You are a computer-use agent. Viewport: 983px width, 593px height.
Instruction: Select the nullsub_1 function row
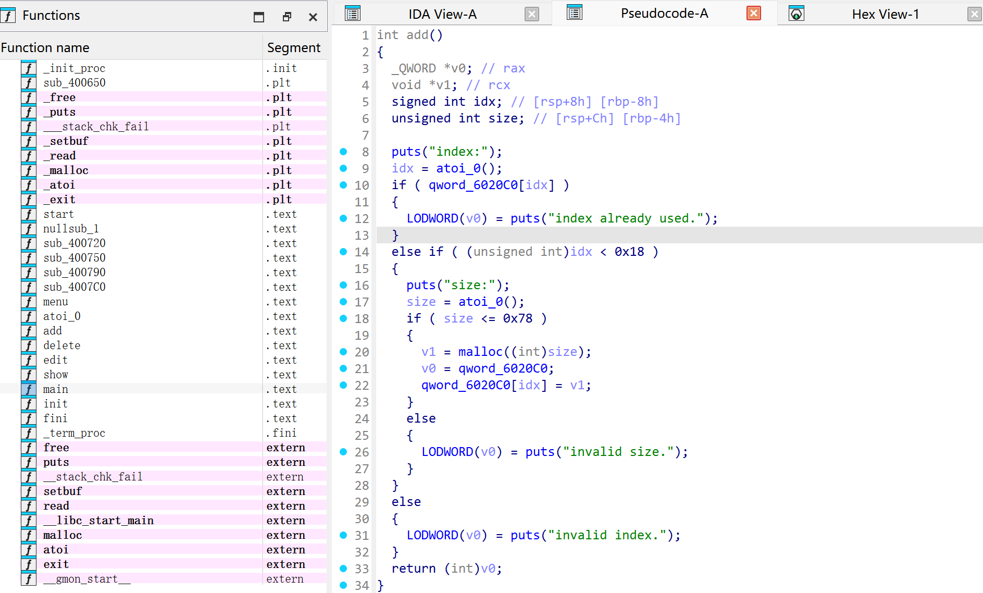pyautogui.click(x=164, y=229)
